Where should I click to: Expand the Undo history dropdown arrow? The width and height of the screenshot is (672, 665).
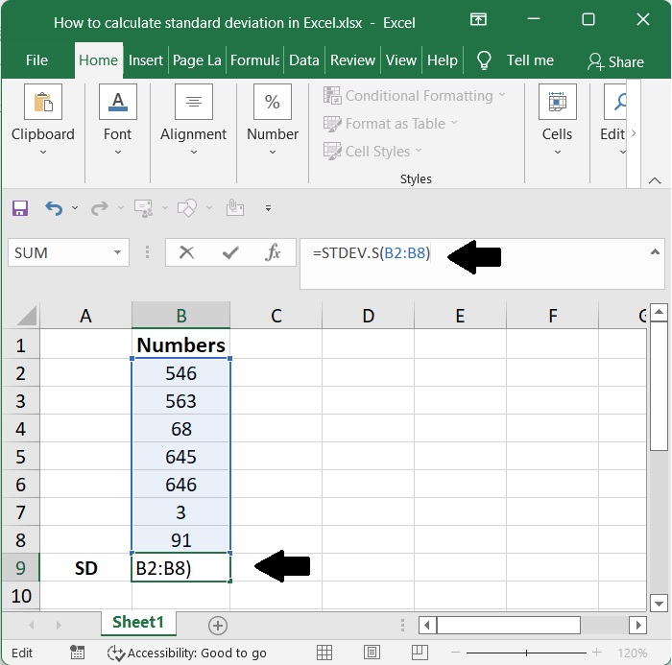(75, 208)
